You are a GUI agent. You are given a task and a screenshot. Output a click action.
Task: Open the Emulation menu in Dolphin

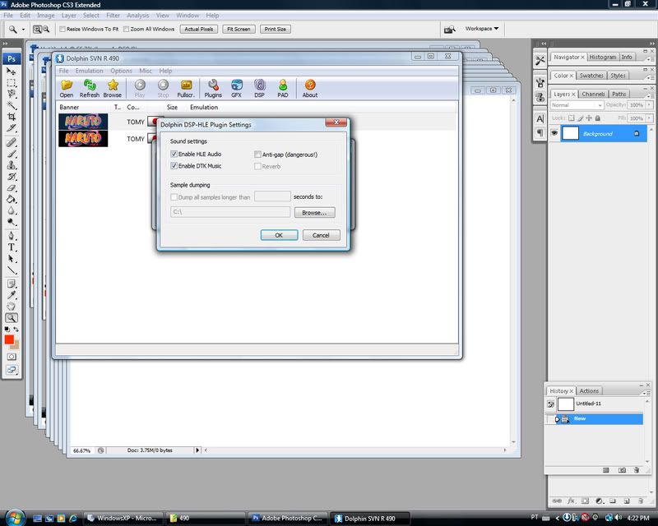pos(89,71)
